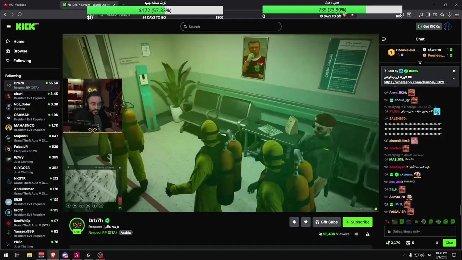
Task: Enable notifications with the bell button
Action: (294, 222)
